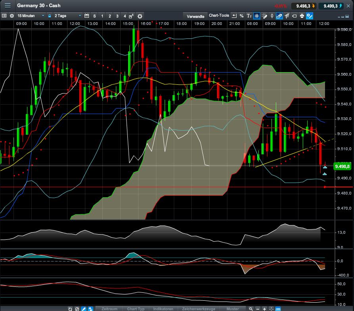354x311 pixels.
Task: Toggle the linked windows icon
Action: (x=279, y=16)
